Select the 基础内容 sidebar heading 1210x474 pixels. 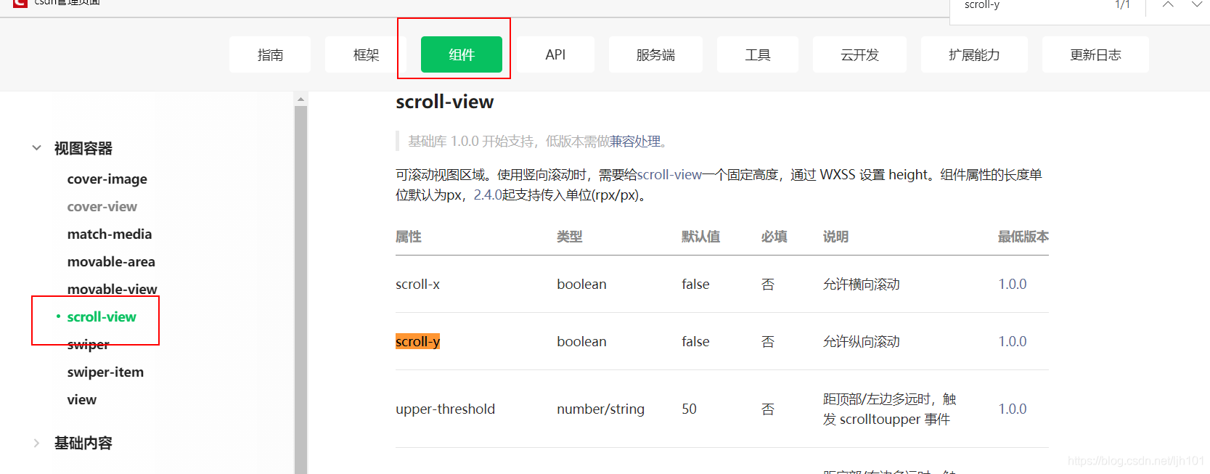pos(83,443)
